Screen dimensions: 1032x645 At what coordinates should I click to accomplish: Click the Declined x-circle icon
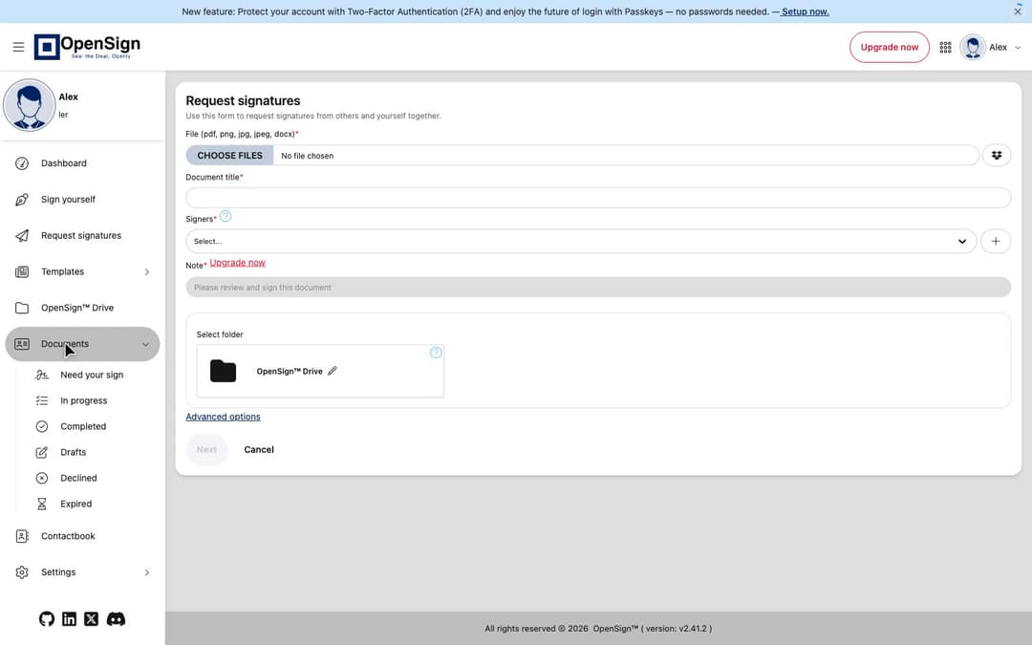pyautogui.click(x=41, y=479)
